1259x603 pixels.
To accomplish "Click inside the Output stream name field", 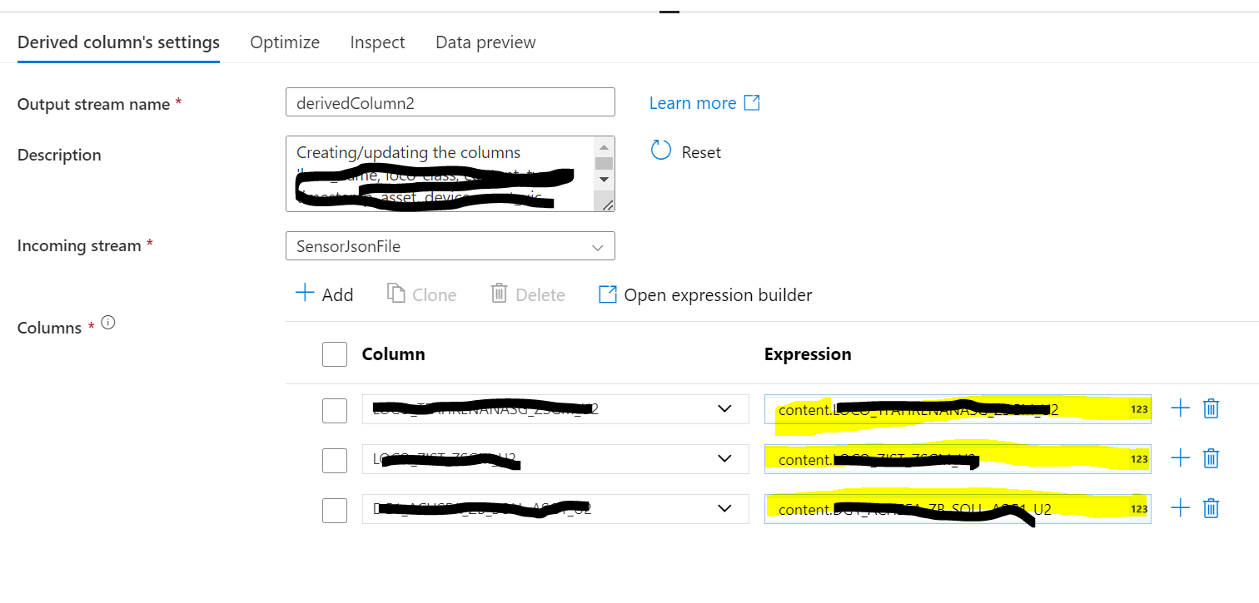I will pos(450,102).
